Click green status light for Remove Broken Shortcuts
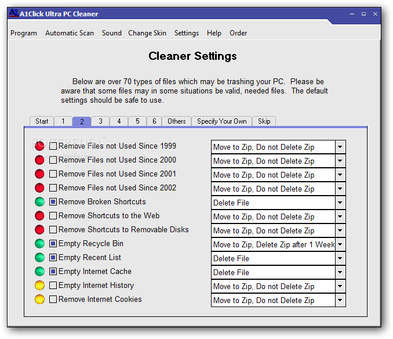This screenshot has height=339, width=393. pyautogui.click(x=39, y=202)
